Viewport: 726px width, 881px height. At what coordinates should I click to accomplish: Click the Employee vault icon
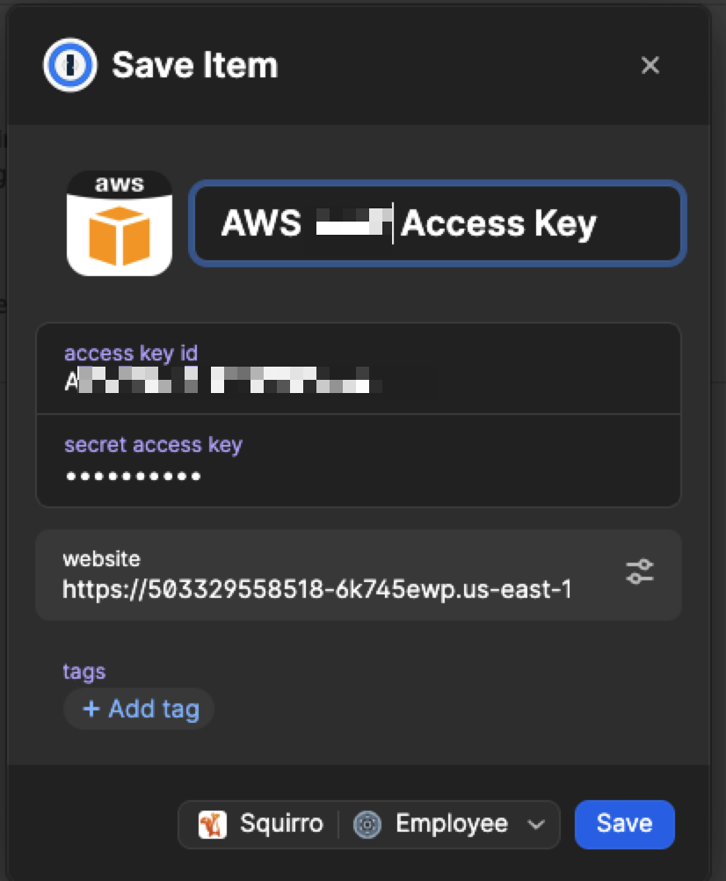click(x=367, y=824)
